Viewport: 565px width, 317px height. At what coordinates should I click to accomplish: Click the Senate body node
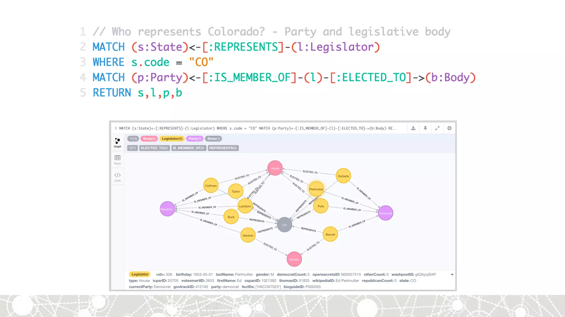coord(294,259)
